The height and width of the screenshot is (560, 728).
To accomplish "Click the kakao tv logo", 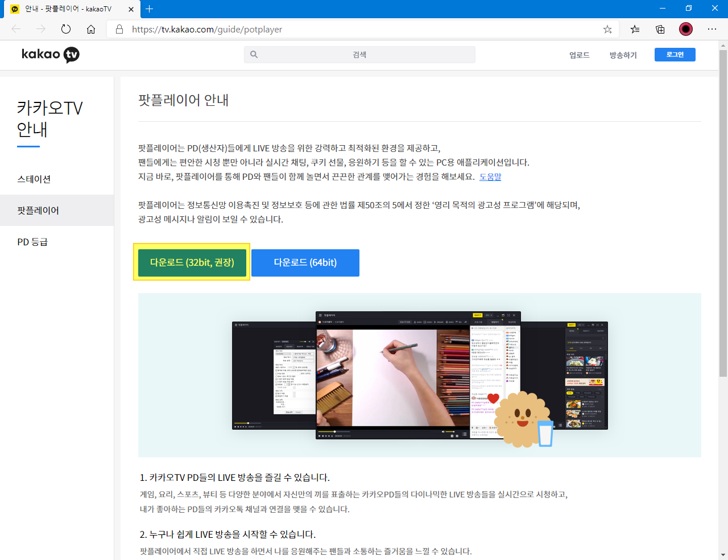I will 50,55.
